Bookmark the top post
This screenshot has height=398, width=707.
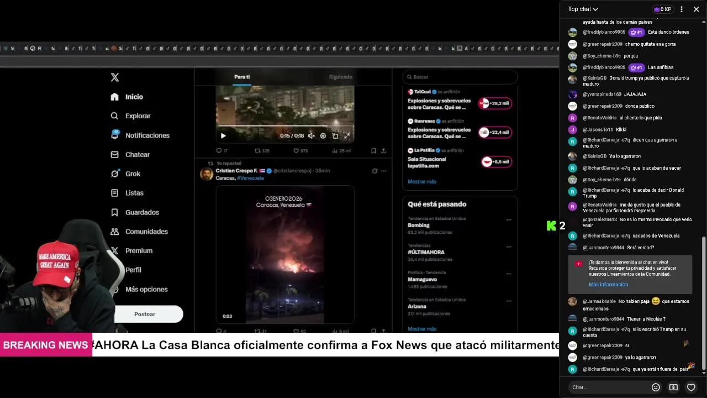click(373, 150)
